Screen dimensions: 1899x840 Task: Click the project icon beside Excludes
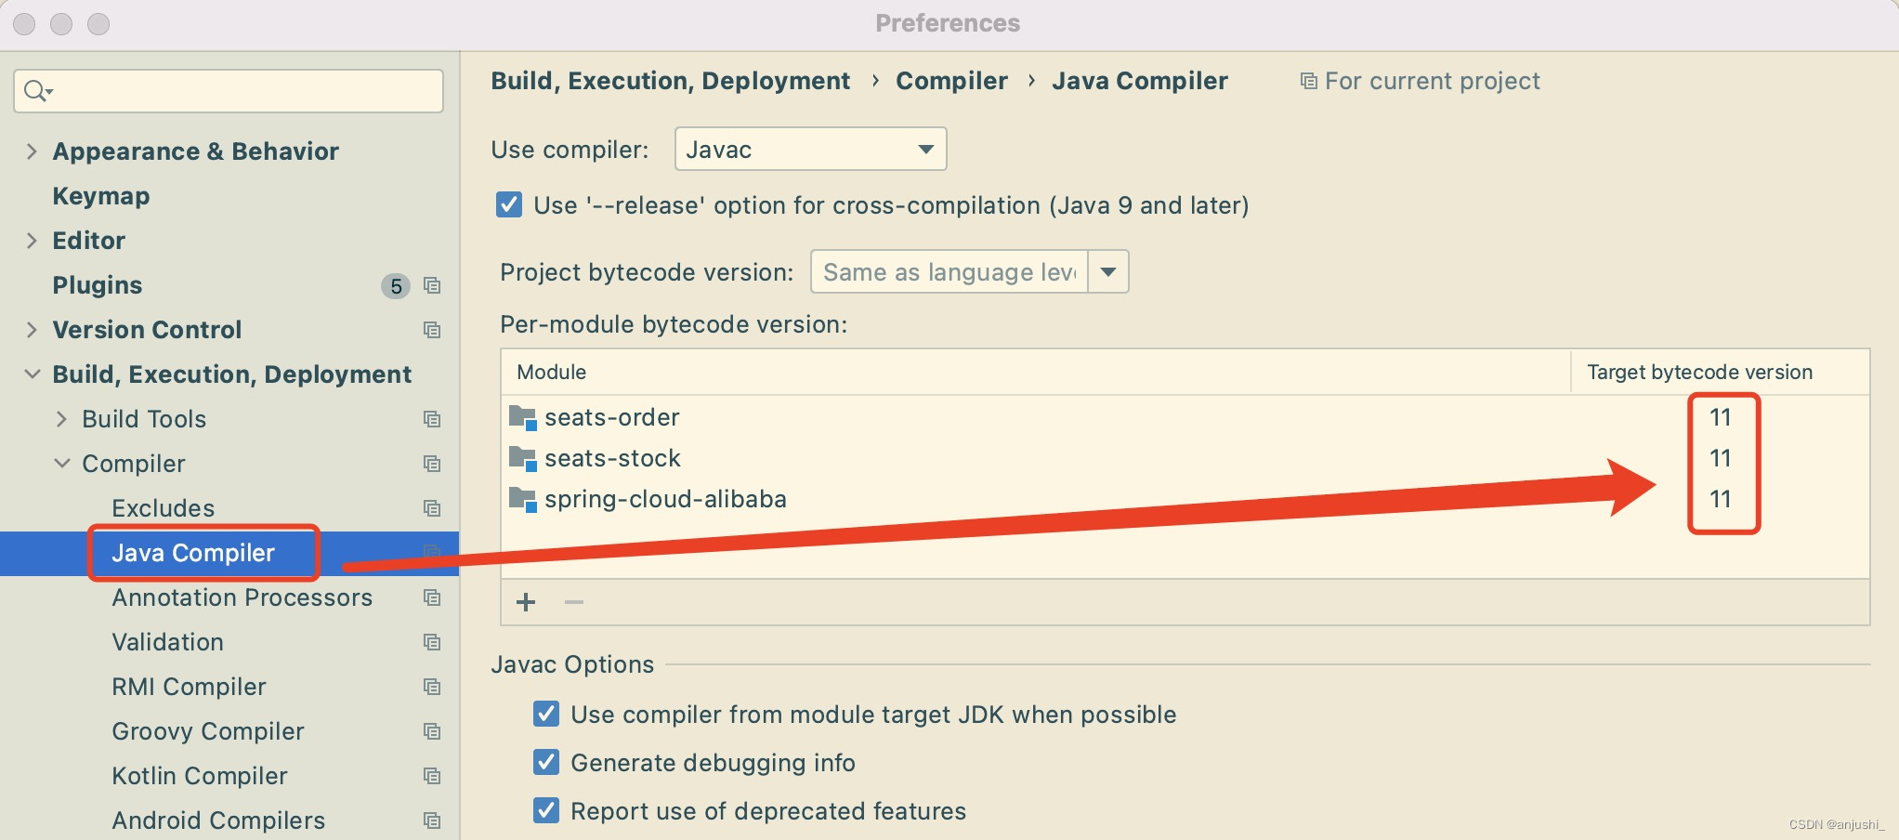(x=432, y=508)
